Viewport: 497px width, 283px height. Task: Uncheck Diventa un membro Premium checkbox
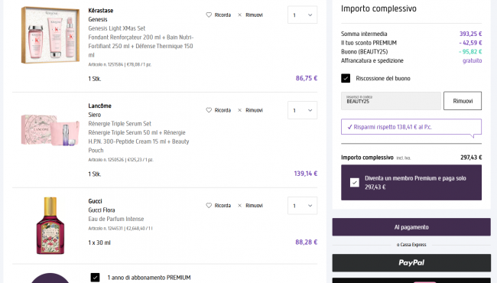pyautogui.click(x=355, y=183)
